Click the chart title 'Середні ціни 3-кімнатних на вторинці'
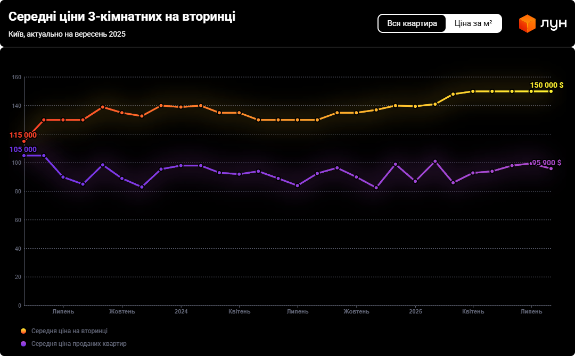 [x=122, y=17]
